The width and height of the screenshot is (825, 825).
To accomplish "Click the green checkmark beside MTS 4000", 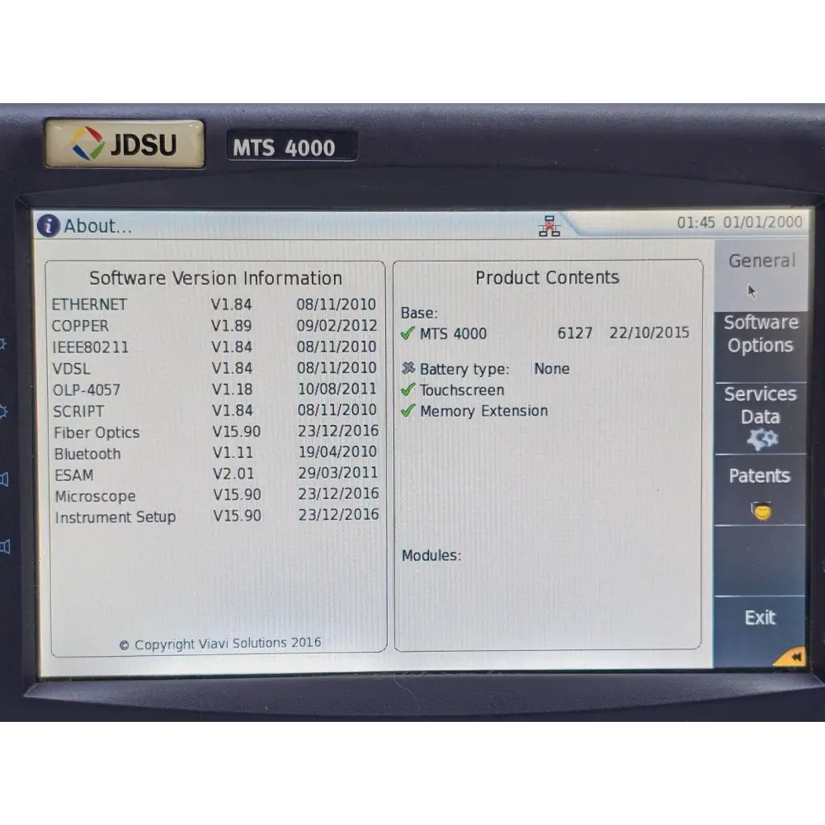I will (408, 333).
